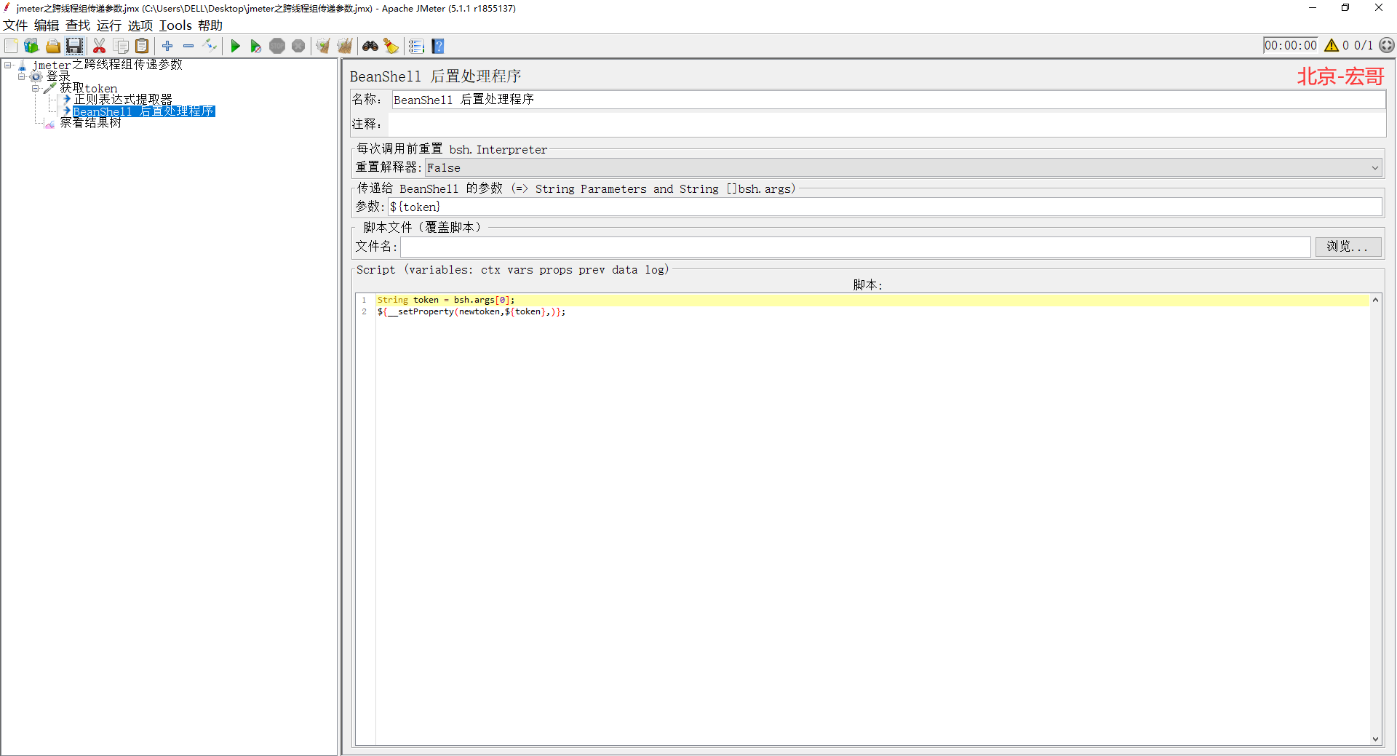Paste element using clipboard icon
Viewport: 1397px width, 756px height.
tap(142, 46)
